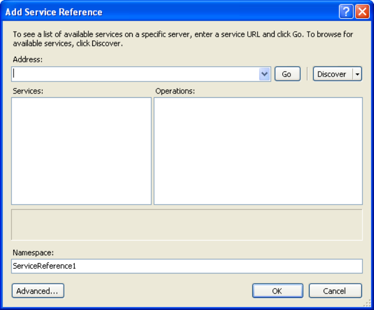Focus the Address input field
This screenshot has width=374, height=310.
[x=135, y=74]
